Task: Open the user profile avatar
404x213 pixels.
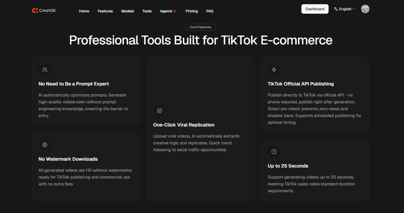Action: point(365,9)
